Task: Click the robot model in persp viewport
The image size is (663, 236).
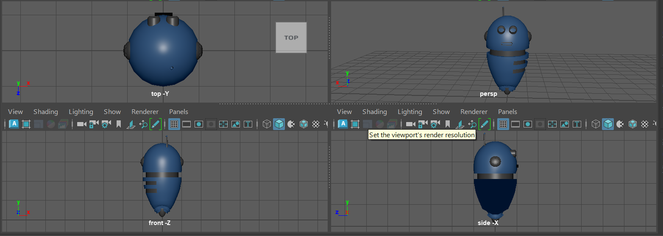Action: point(506,55)
